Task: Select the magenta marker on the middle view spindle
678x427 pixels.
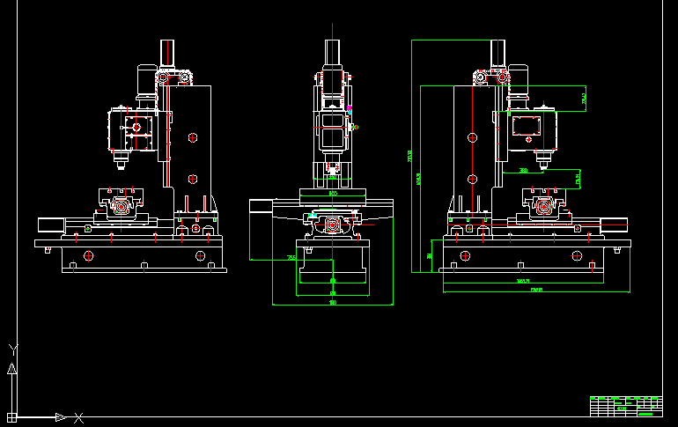Action: pos(350,110)
